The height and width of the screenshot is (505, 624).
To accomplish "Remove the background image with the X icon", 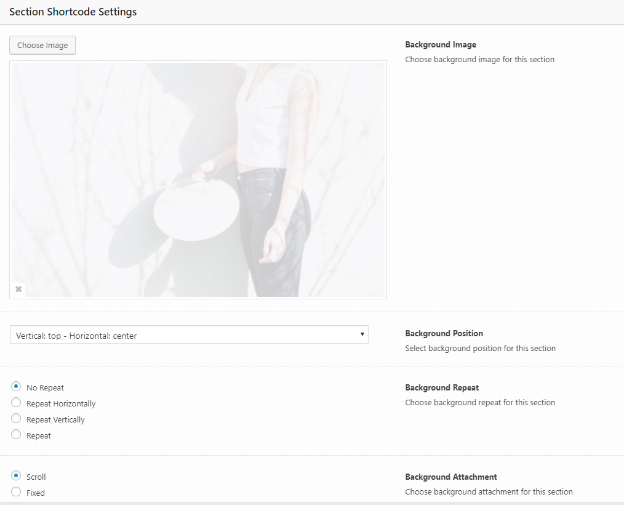I will pyautogui.click(x=18, y=289).
